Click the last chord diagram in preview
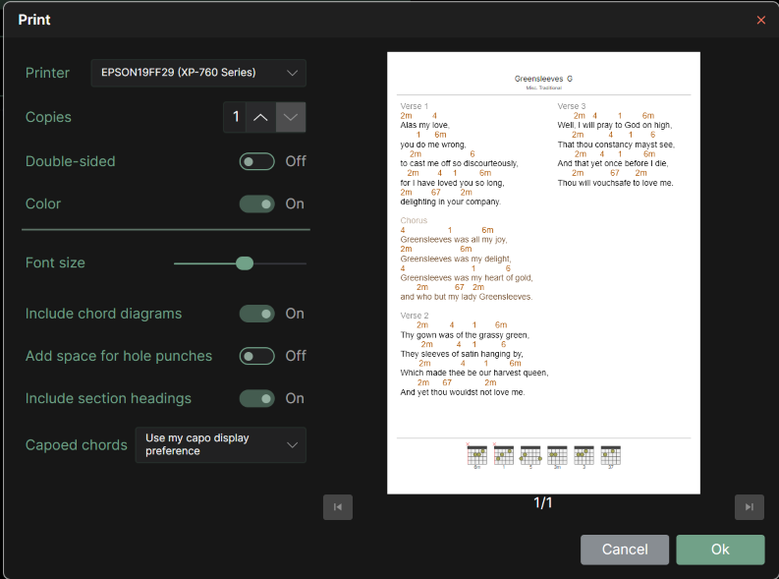This screenshot has width=779, height=579. pos(611,457)
